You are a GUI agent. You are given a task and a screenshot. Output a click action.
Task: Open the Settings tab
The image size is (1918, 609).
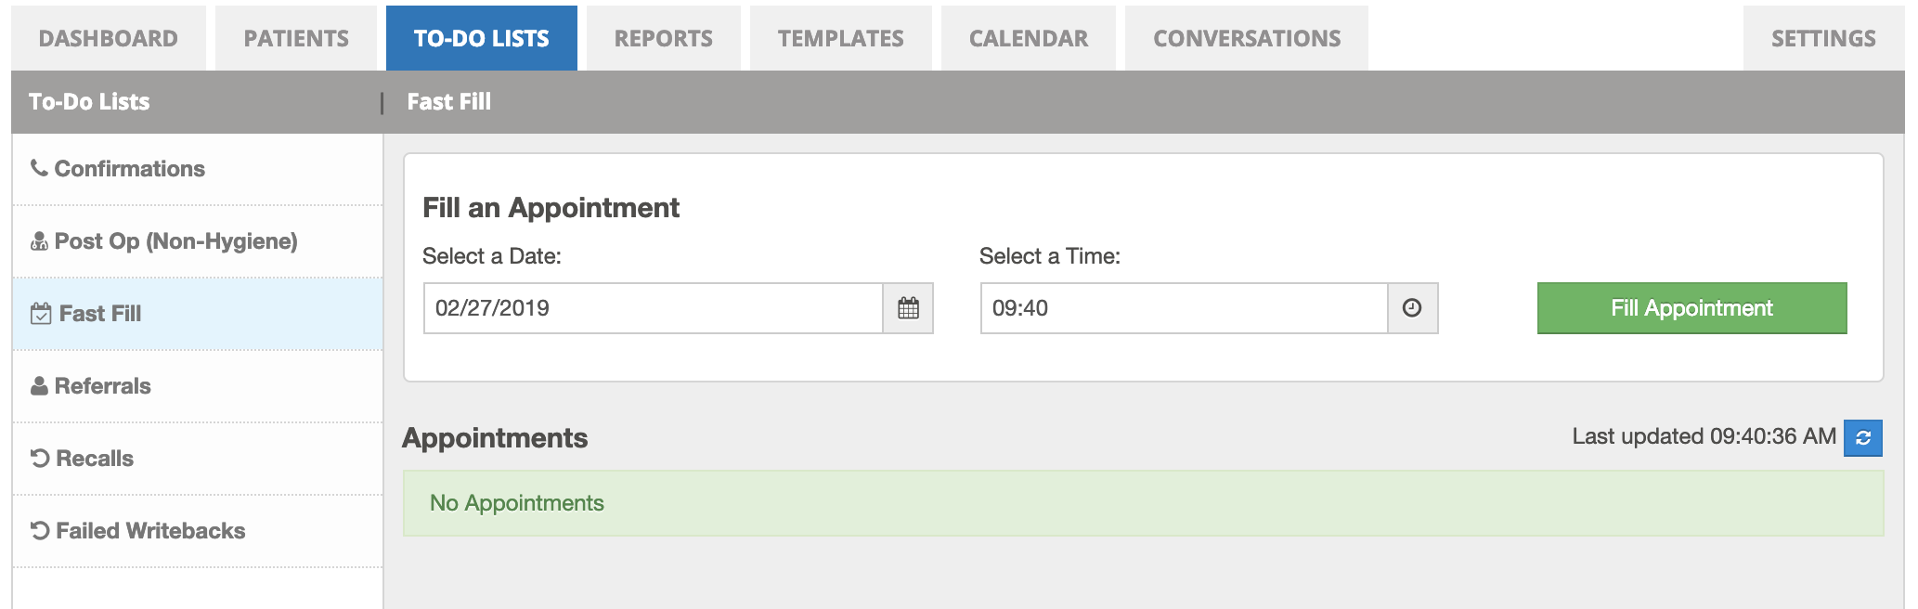[x=1823, y=39]
